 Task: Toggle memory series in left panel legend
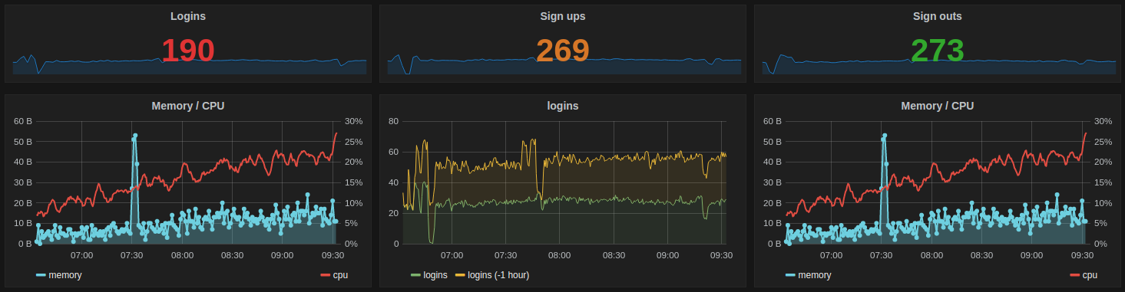pos(59,274)
